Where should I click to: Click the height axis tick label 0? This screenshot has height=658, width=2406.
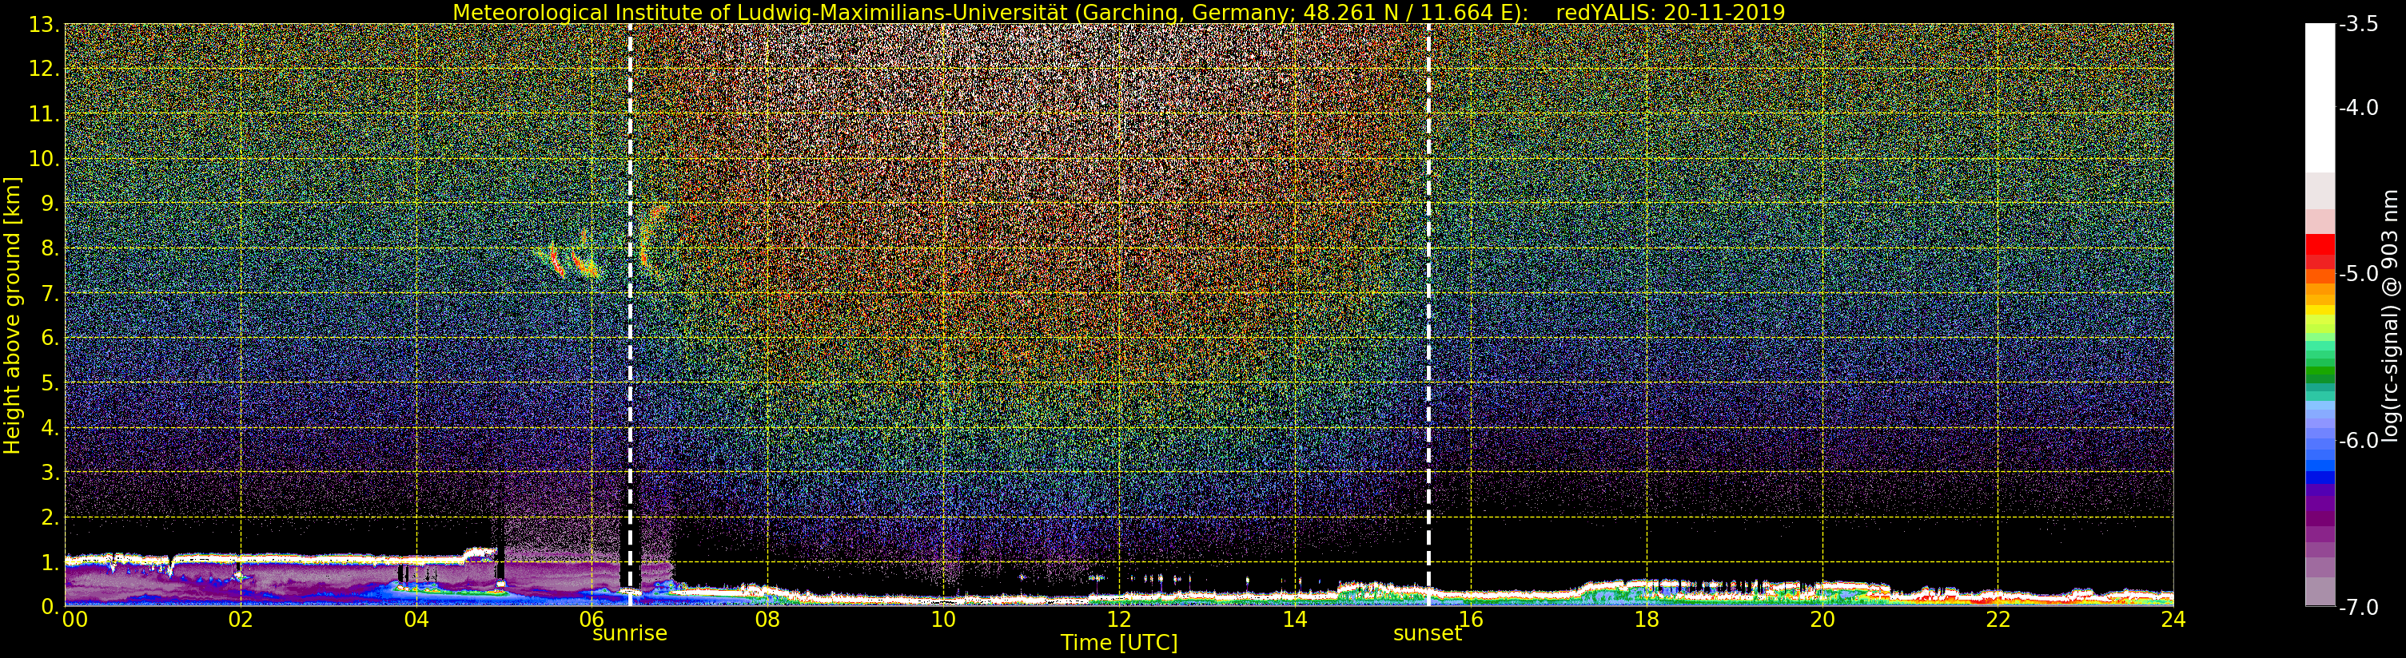[x=50, y=607]
